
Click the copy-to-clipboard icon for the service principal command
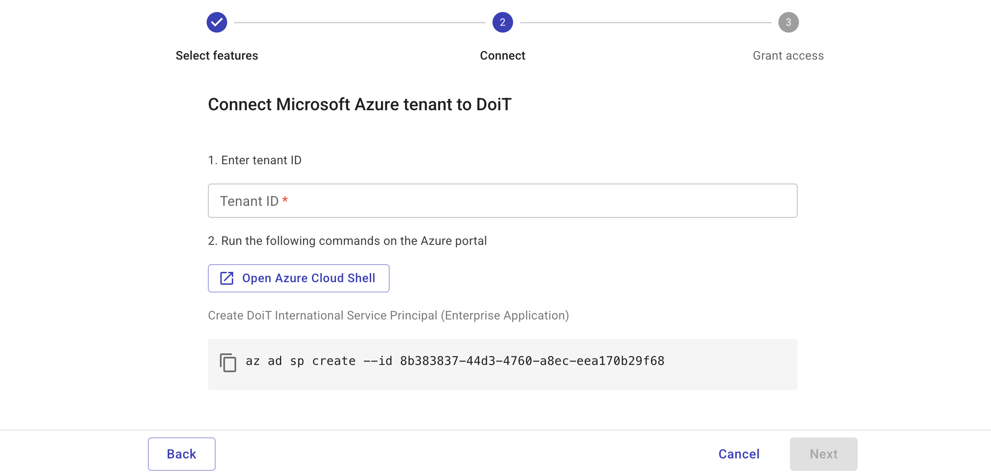pos(228,364)
